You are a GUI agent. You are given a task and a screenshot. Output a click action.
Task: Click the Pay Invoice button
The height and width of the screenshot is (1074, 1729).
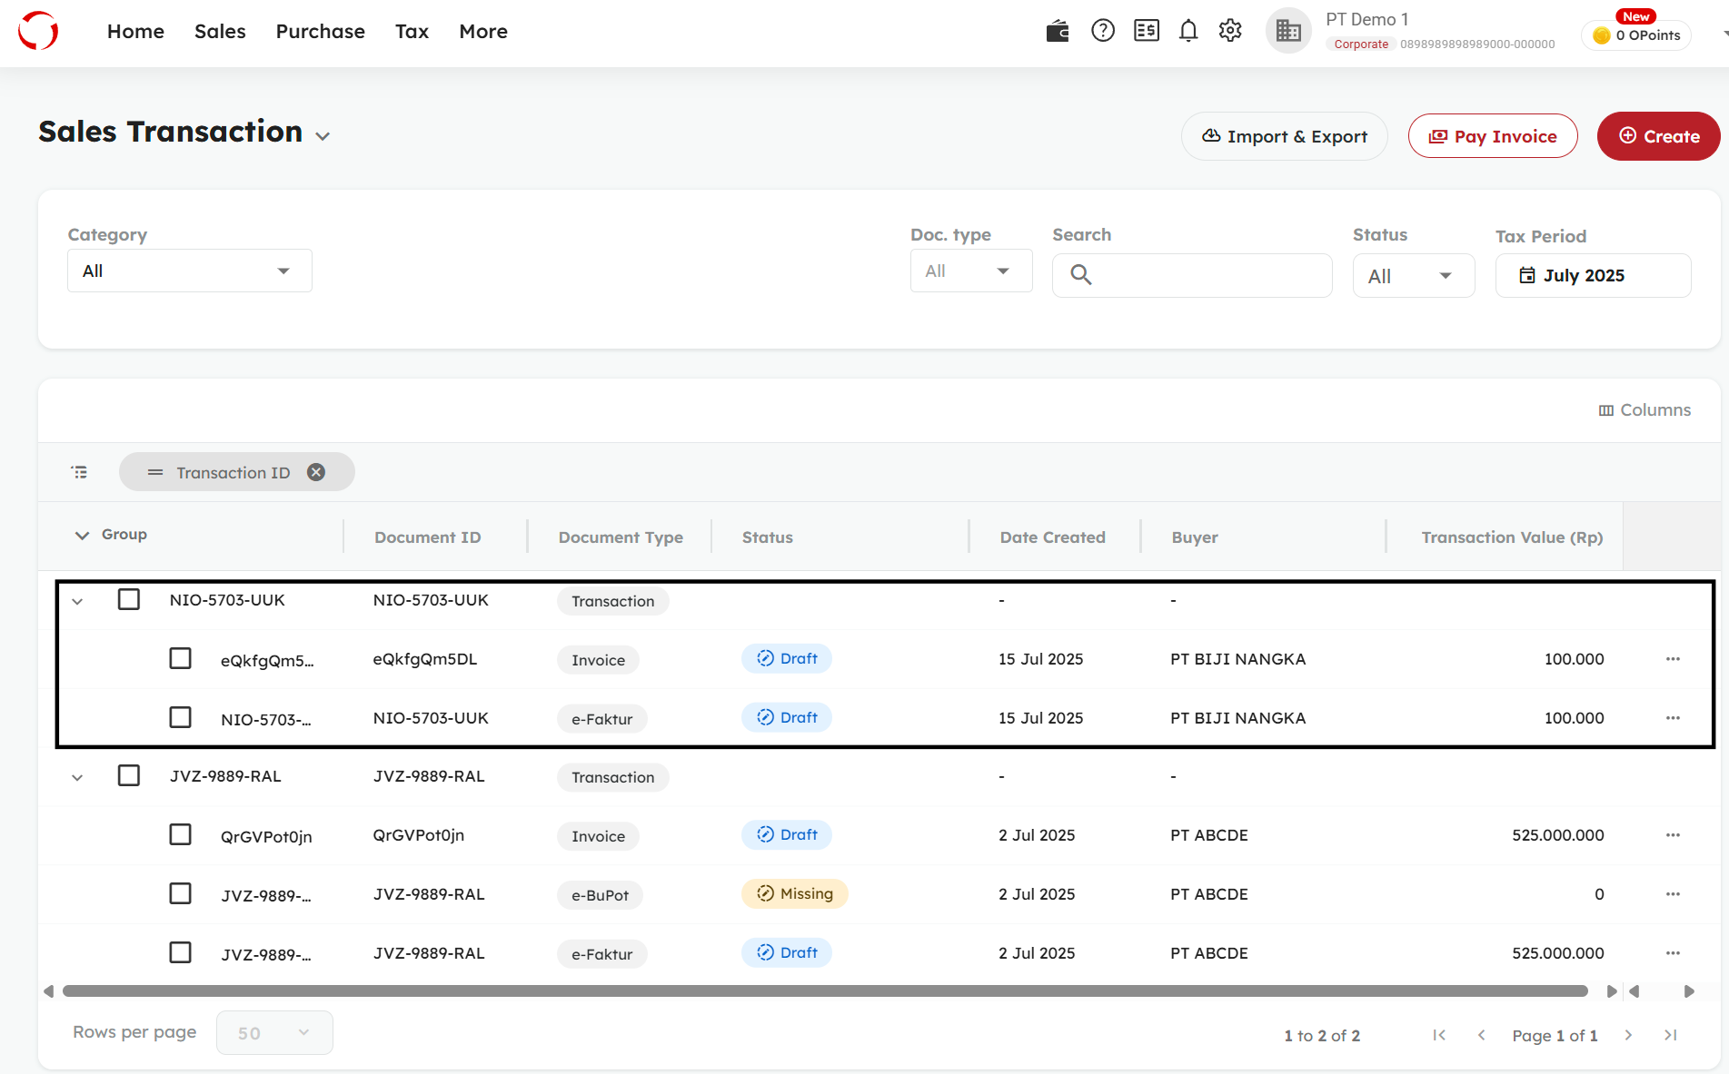[x=1492, y=136]
